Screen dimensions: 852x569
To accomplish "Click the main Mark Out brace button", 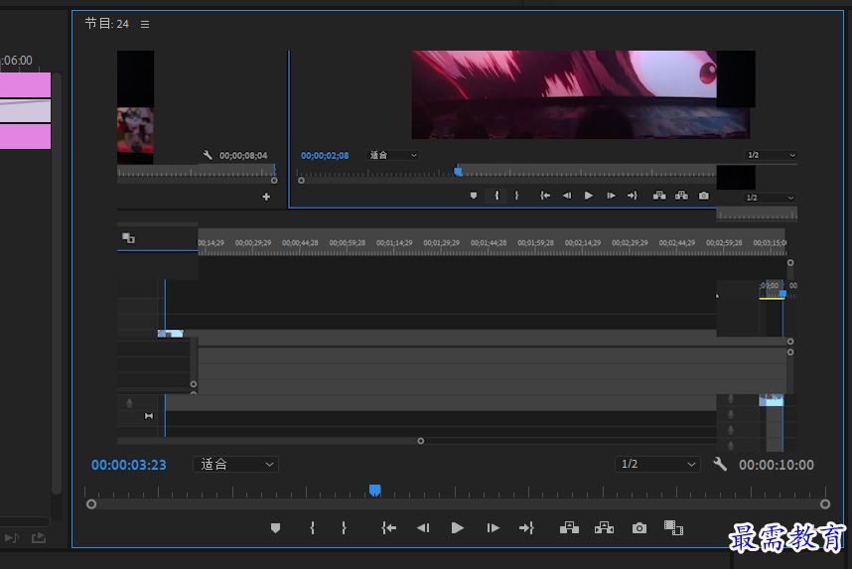I will pos(344,527).
